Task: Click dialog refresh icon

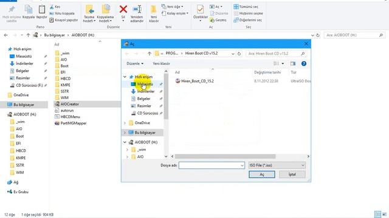Action: pos(239,53)
